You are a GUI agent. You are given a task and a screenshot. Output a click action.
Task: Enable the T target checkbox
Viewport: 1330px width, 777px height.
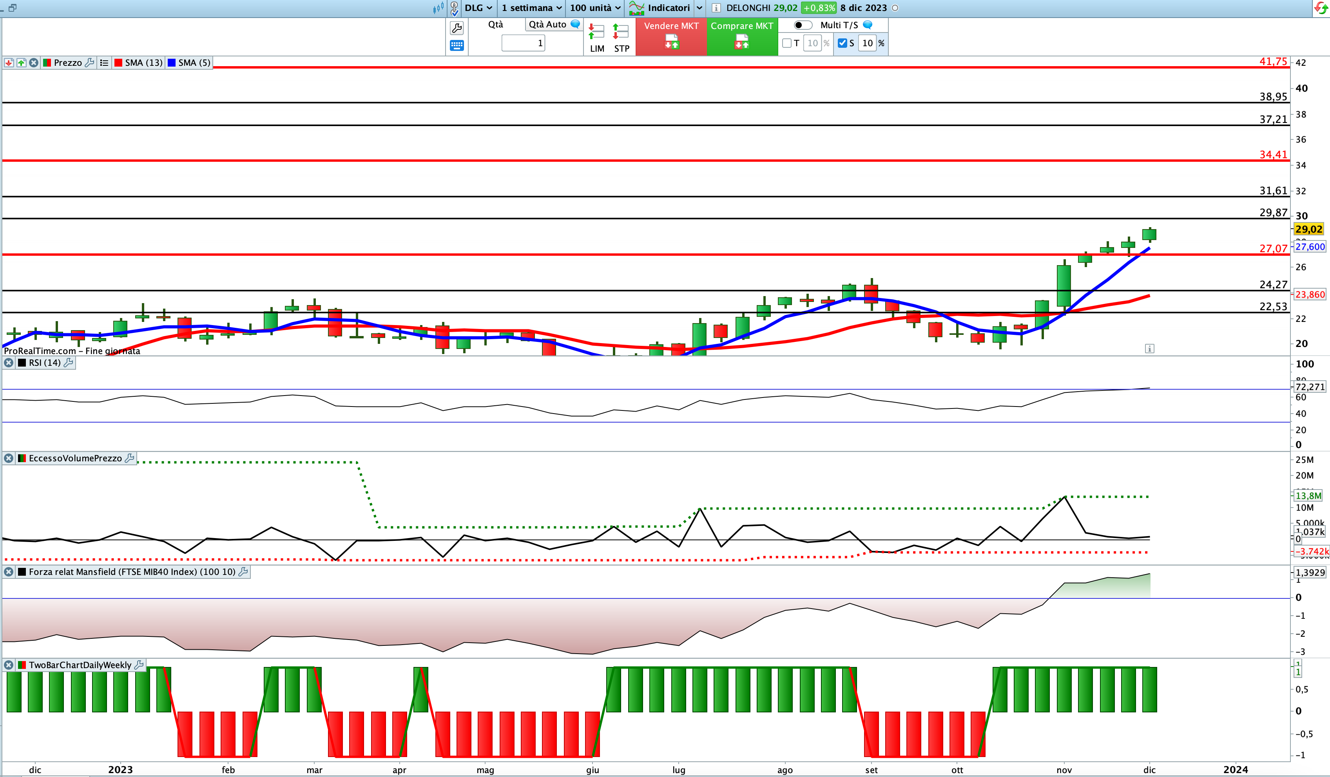click(787, 43)
